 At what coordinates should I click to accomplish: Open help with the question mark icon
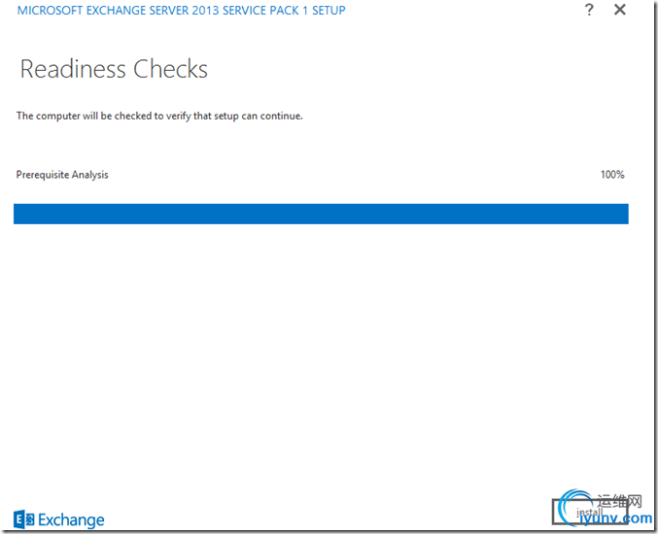click(589, 10)
